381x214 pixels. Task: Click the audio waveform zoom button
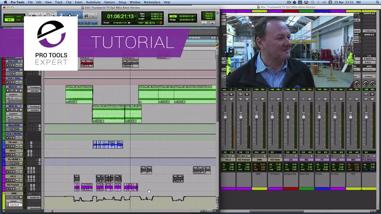(35, 15)
